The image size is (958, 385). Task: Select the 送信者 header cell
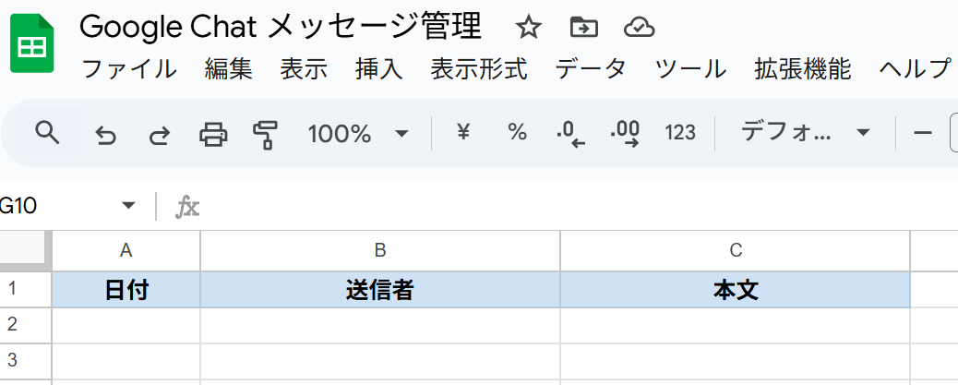pyautogui.click(x=379, y=290)
